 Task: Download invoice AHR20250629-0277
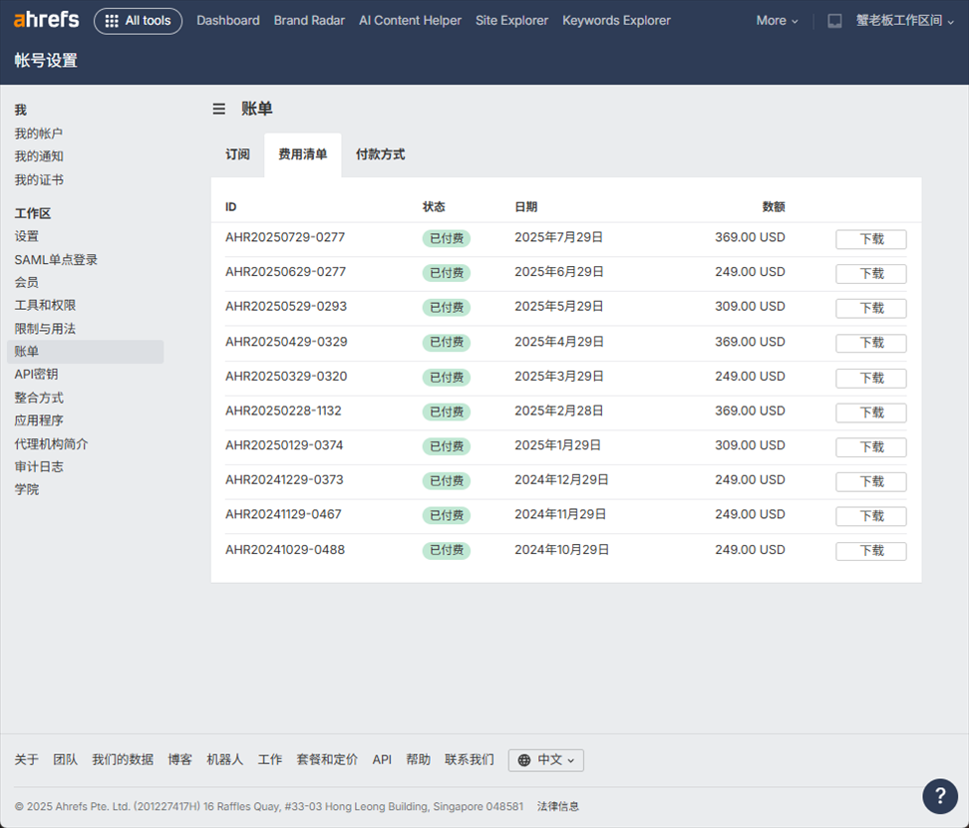coord(870,274)
